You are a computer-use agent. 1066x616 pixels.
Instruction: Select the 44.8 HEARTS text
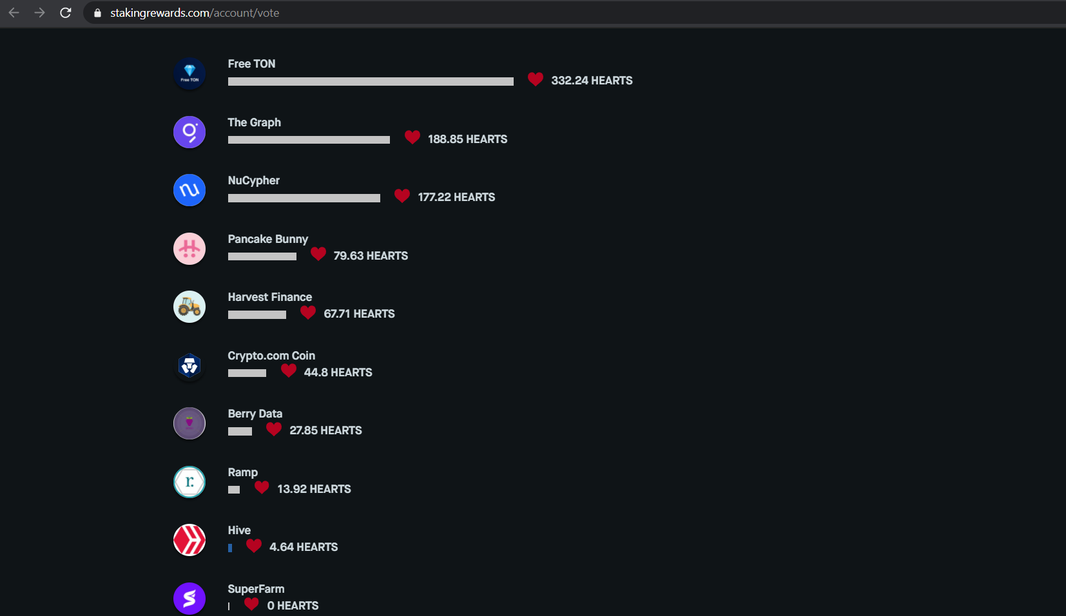click(x=338, y=372)
